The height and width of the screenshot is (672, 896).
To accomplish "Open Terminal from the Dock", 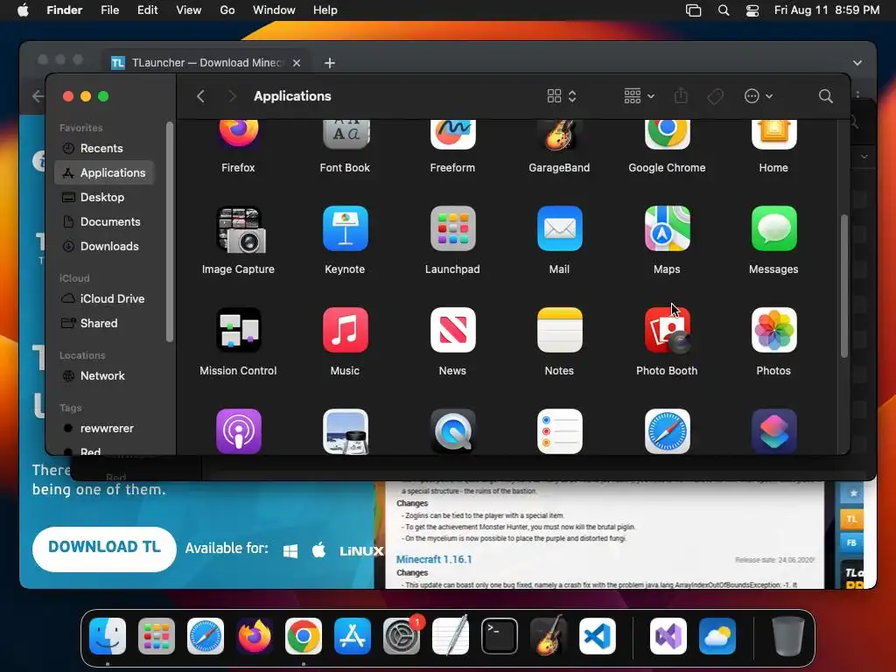I will click(x=500, y=636).
